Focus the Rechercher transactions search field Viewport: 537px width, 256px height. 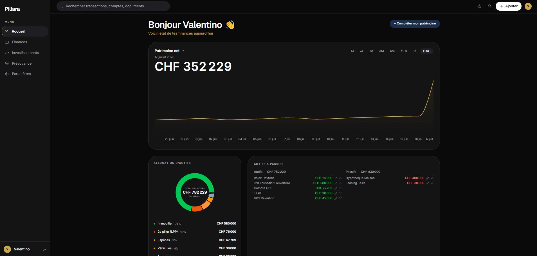(113, 6)
